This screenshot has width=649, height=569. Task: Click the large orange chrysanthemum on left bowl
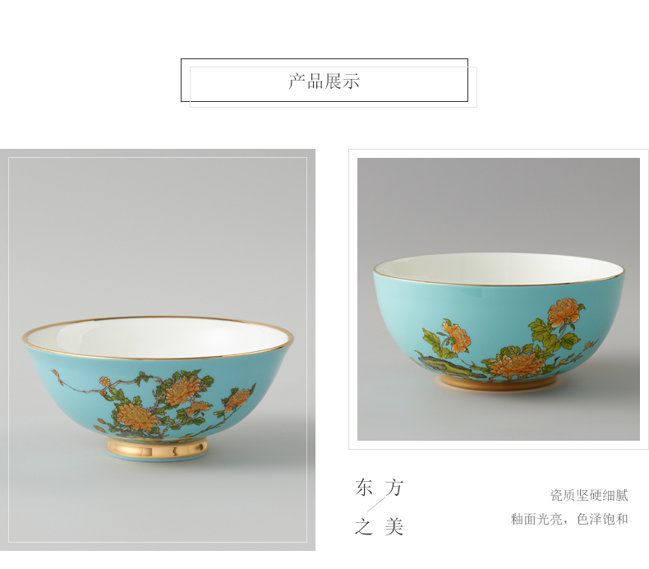pyautogui.click(x=136, y=417)
